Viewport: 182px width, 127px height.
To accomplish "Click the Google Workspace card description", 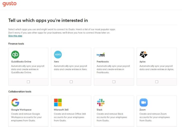I will (26, 117).
